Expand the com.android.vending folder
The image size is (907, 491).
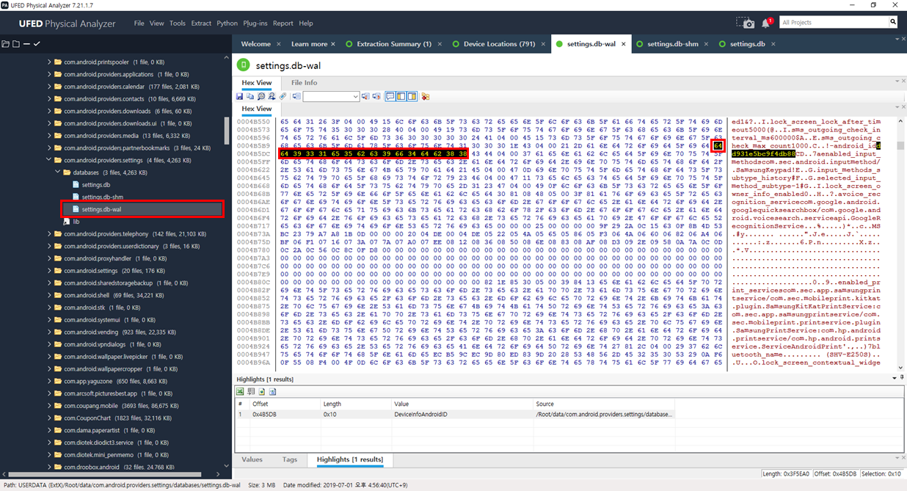(x=49, y=332)
